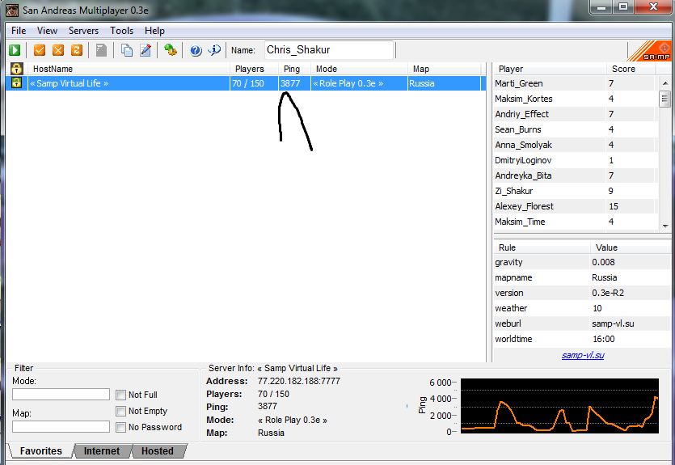Image resolution: width=675 pixels, height=465 pixels.
Task: Click the weburl rule row
Action: click(x=582, y=323)
